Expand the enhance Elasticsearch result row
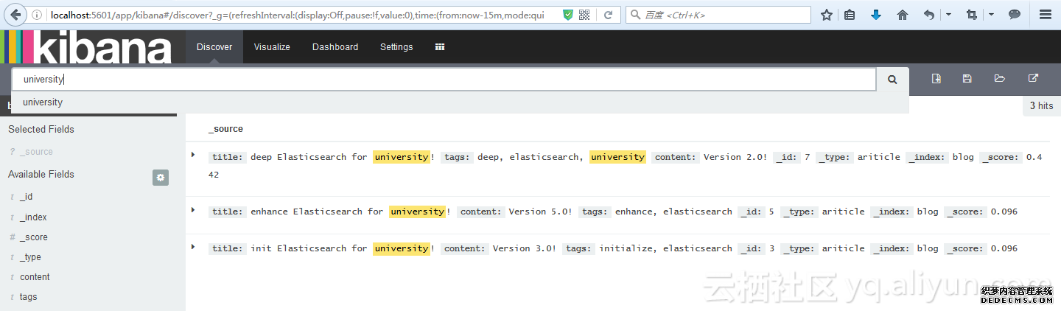 point(193,210)
